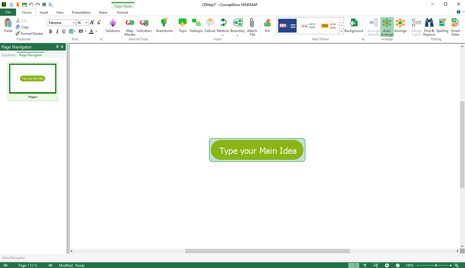Switch to the Solutions panel tab
The image size is (465, 268).
pos(8,55)
